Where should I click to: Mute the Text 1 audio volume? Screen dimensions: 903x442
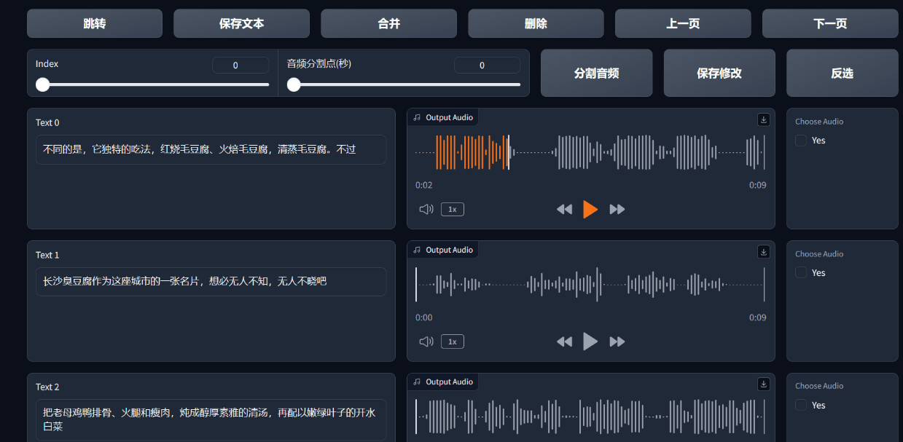[426, 341]
